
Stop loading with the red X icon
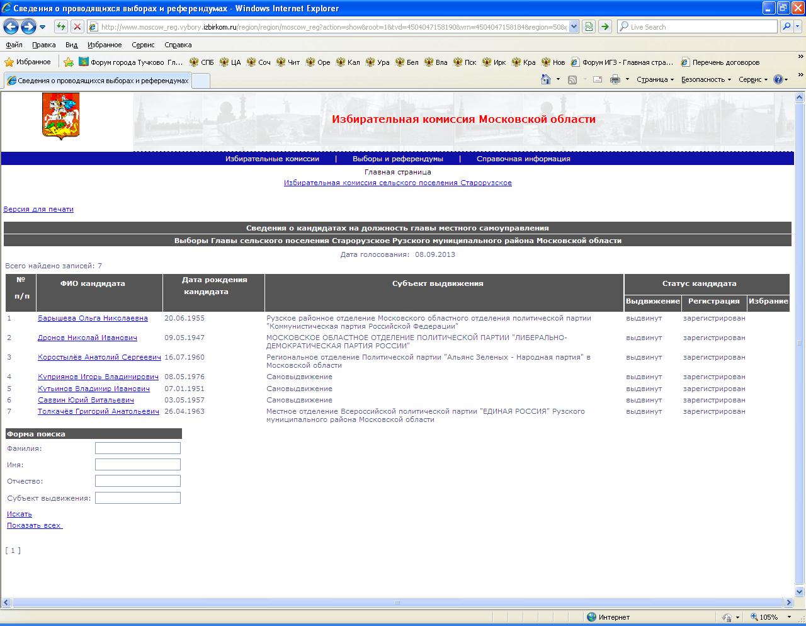pos(77,26)
